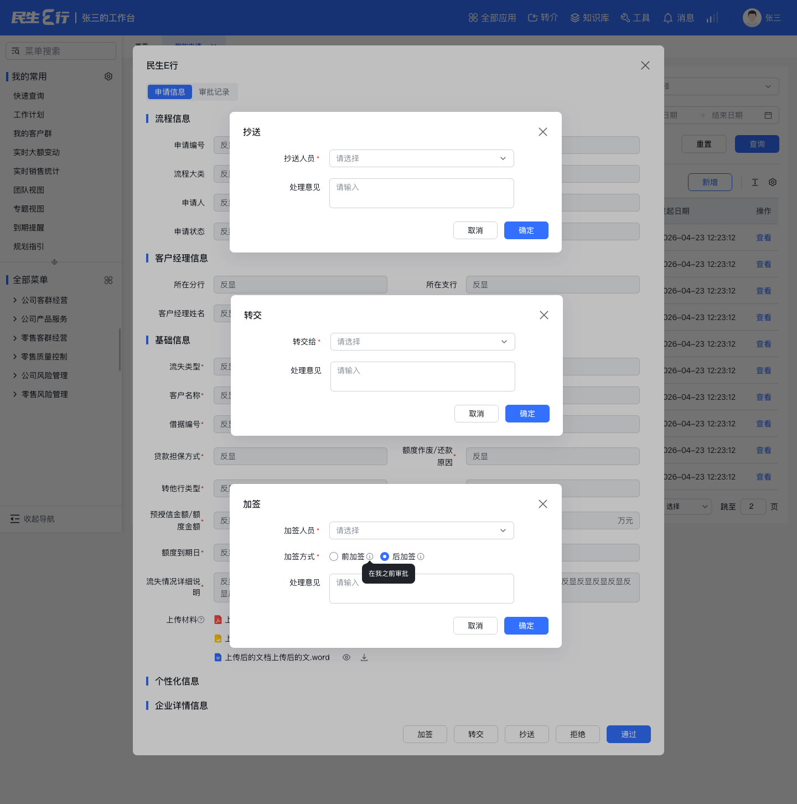Click the 收起导航 collapse navigation icon
The image size is (797, 804).
(x=15, y=519)
